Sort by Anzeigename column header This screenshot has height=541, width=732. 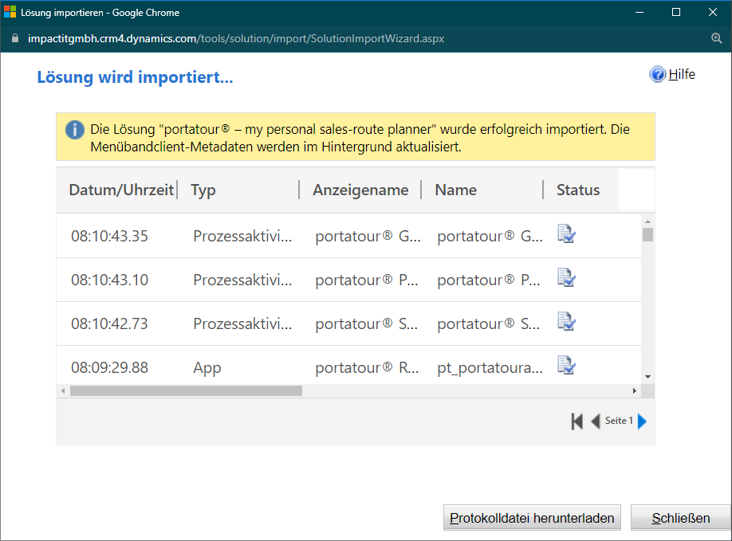[x=360, y=190]
